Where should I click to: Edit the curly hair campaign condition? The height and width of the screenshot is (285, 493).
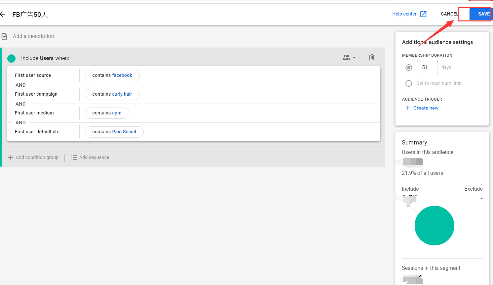pyautogui.click(x=112, y=94)
